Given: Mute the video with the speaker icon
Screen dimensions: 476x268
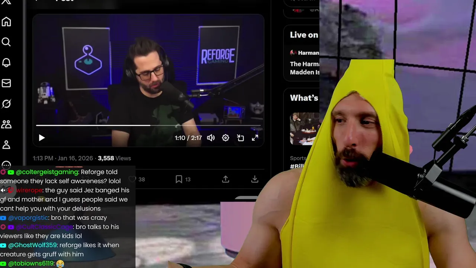Looking at the screenshot, I should (211, 138).
